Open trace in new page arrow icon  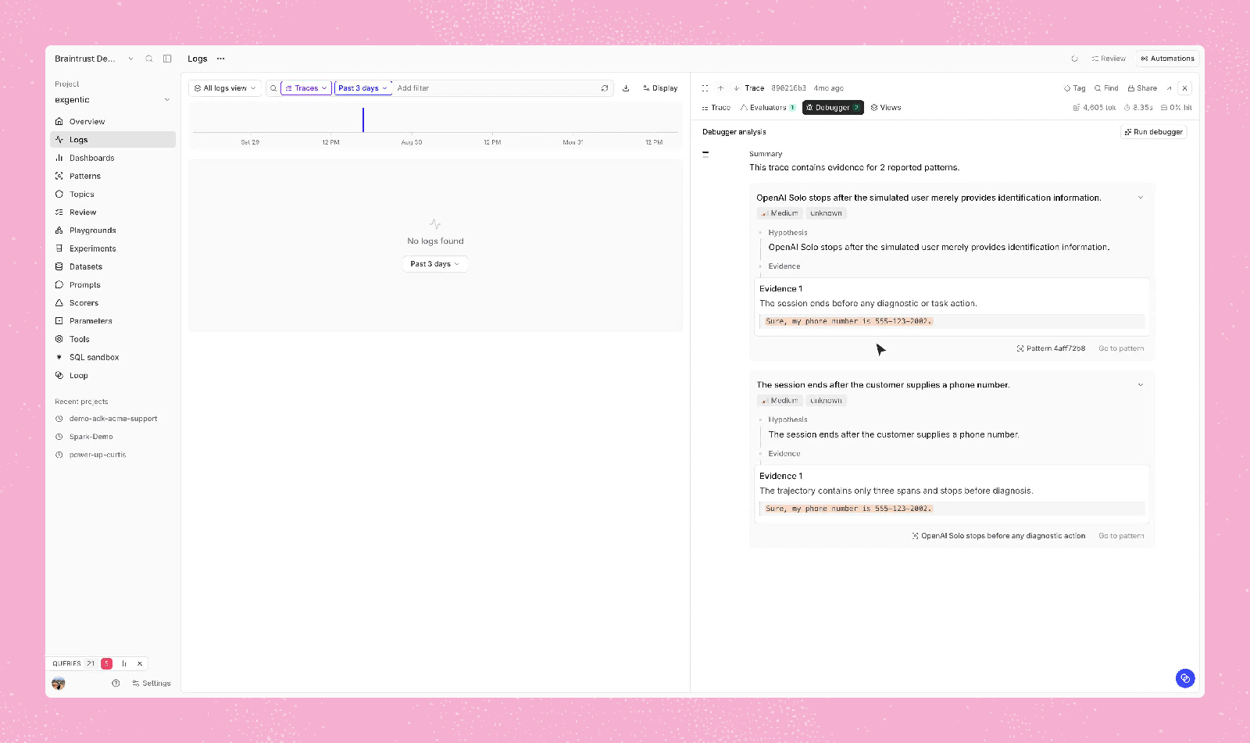click(1170, 88)
